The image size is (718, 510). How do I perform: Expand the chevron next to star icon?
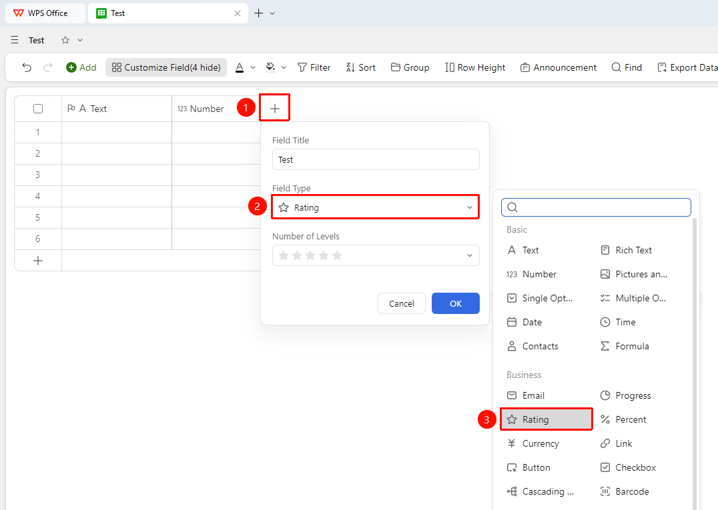pyautogui.click(x=80, y=40)
